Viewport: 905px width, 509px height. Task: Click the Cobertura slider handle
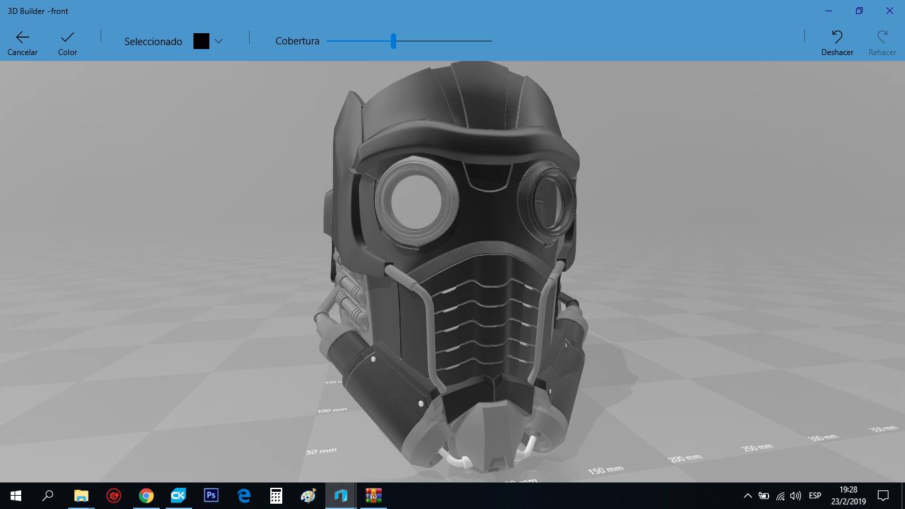[x=394, y=41]
